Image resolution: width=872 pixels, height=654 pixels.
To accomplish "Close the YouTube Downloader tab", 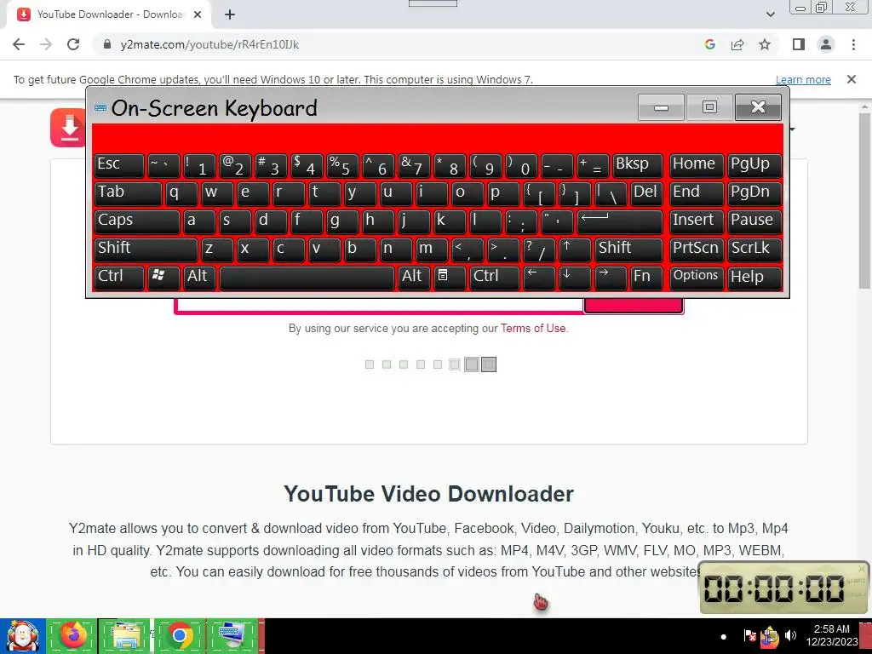I will (x=198, y=15).
